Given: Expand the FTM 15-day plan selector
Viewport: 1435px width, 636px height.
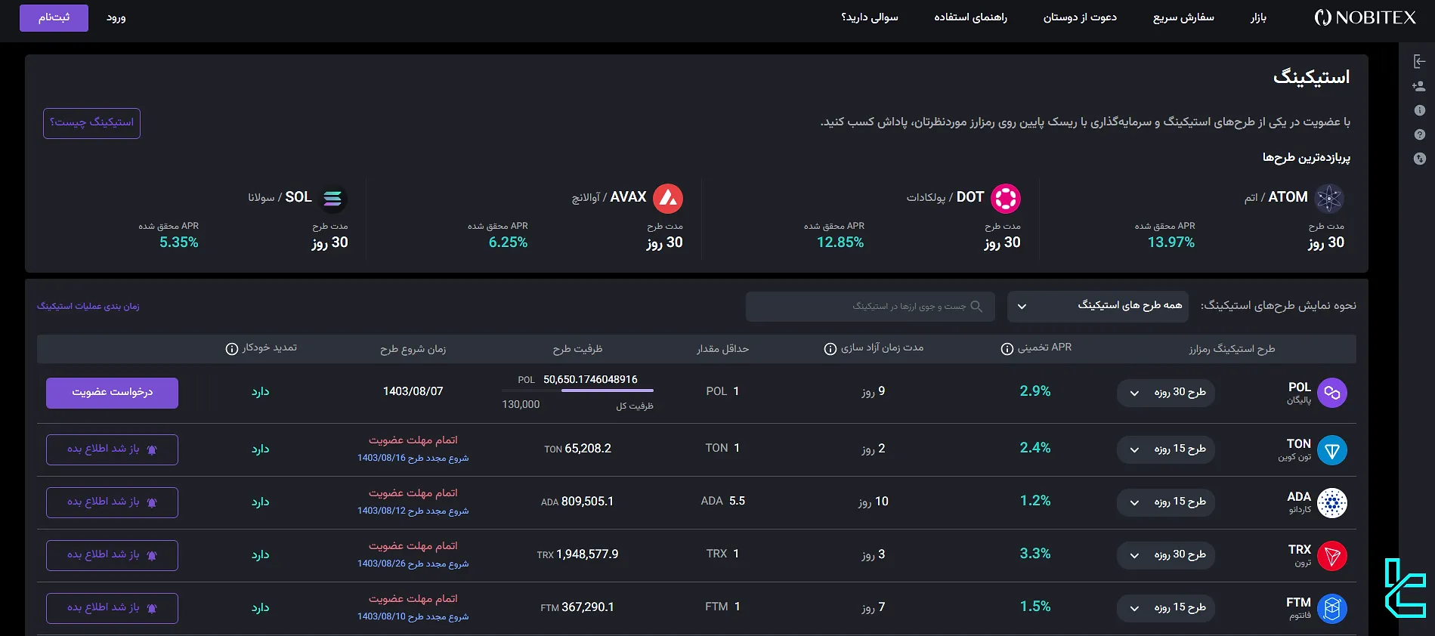Looking at the screenshot, I should tap(1166, 608).
